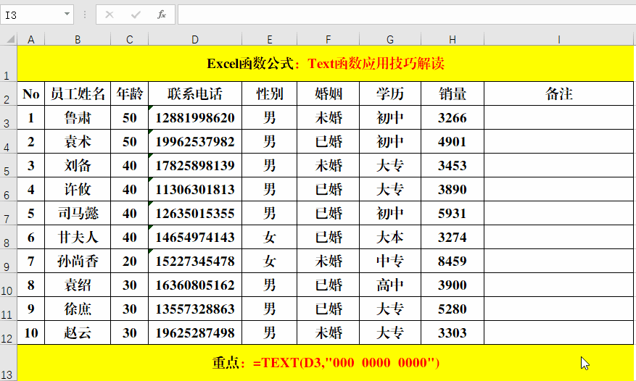Click the Enter checkmark formula bar icon
Image resolution: width=636 pixels, height=381 pixels.
[136, 15]
